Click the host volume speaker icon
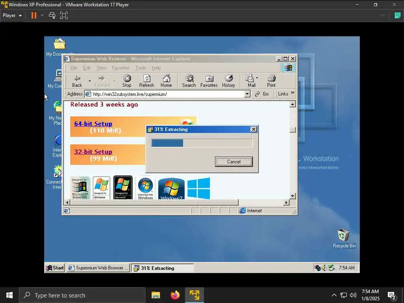404x303 pixels. click(x=353, y=295)
